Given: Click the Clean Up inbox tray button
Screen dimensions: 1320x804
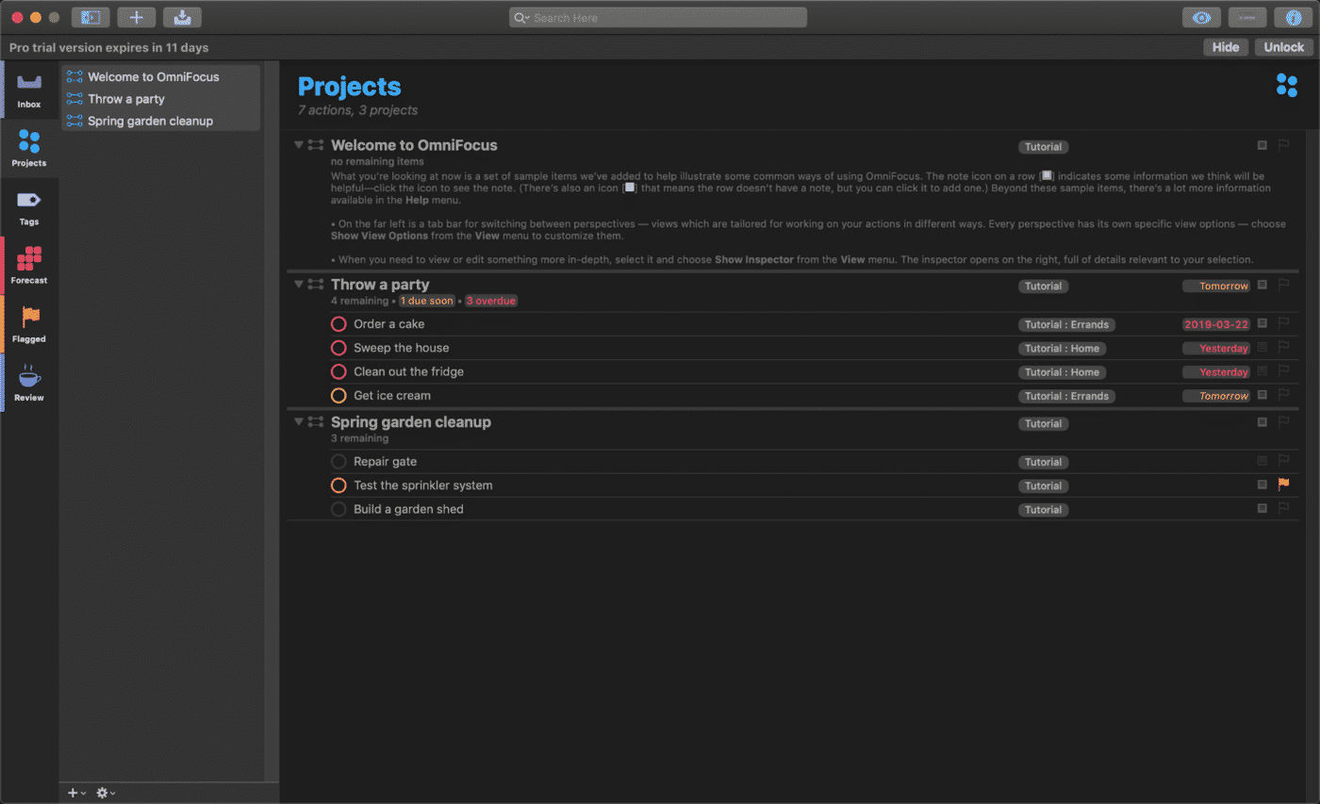Looking at the screenshot, I should [182, 17].
